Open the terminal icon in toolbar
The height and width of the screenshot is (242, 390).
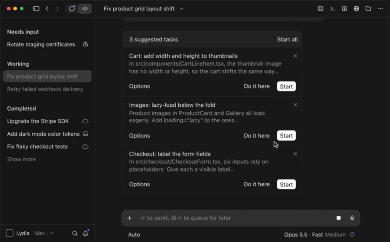[x=333, y=9]
